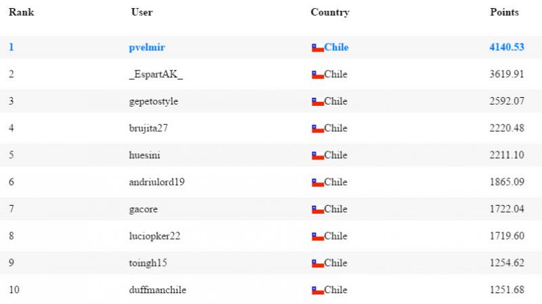The height and width of the screenshot is (304, 542).
Task: Click the Chile flag in gepetostyle row
Action: point(318,102)
